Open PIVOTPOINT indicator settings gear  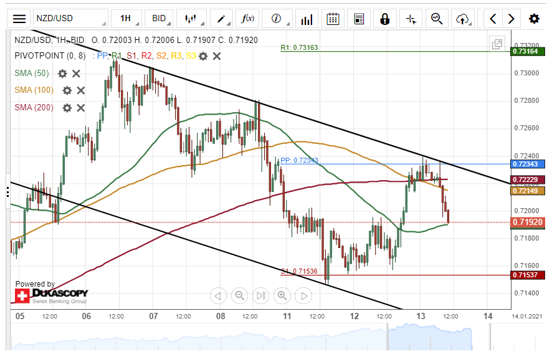(203, 56)
